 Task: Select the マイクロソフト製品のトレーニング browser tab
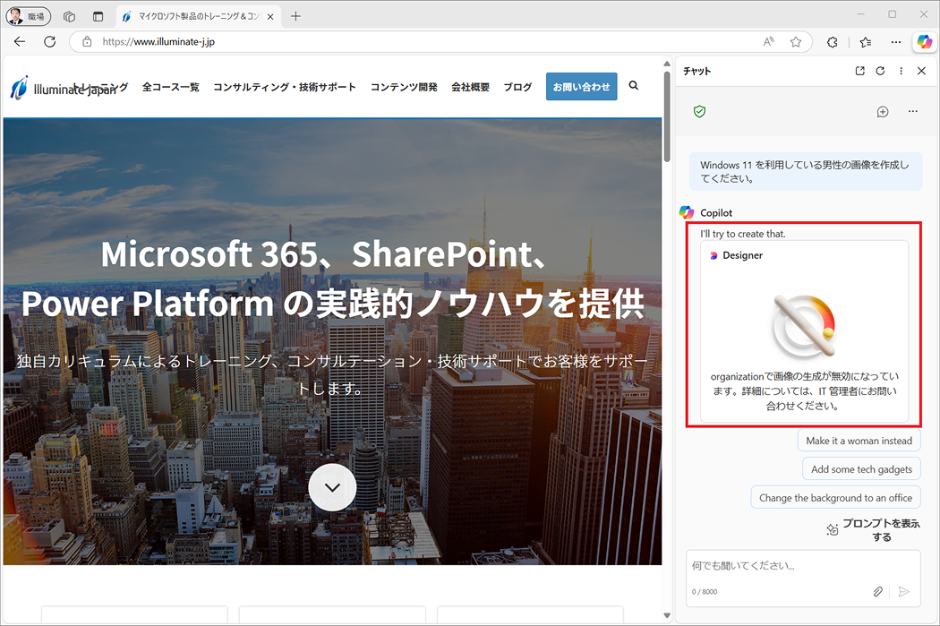pos(198,17)
